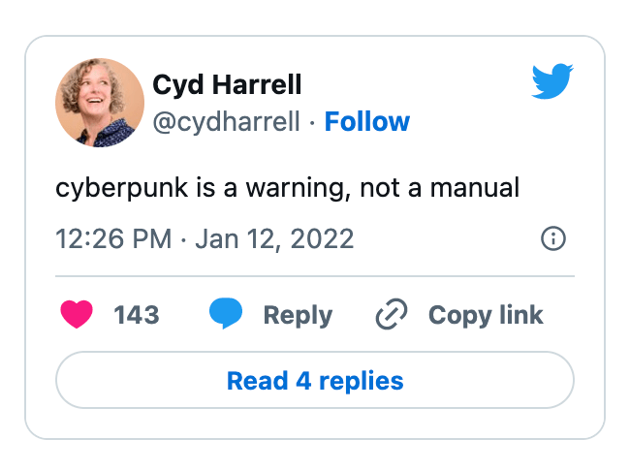Like the tweet with the heart icon
This screenshot has width=630, height=471.
pos(78,315)
